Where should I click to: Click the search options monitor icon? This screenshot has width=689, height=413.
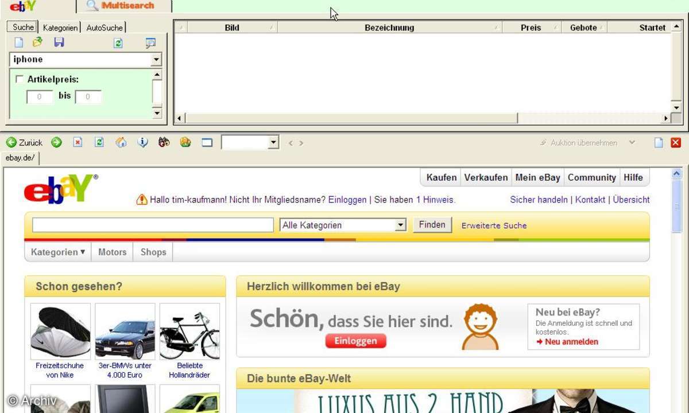coord(150,43)
